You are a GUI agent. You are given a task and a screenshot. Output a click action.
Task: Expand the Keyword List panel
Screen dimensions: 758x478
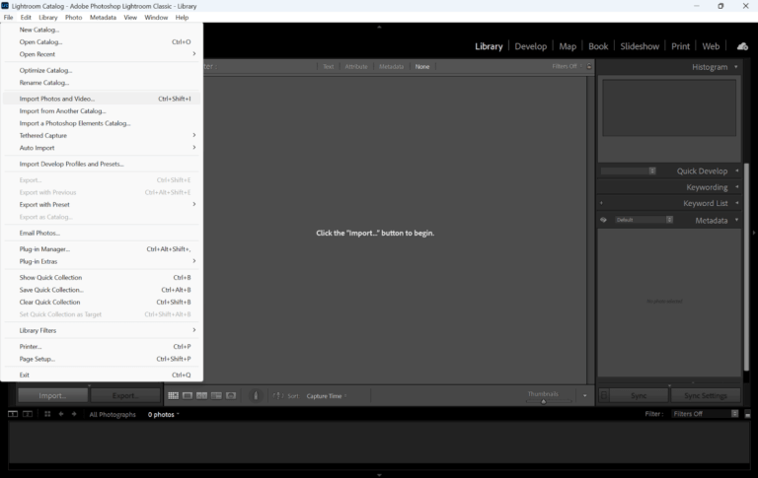[x=736, y=203]
